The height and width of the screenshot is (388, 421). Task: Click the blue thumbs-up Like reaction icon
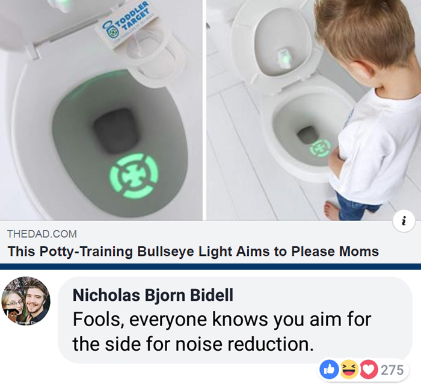pos(329,369)
